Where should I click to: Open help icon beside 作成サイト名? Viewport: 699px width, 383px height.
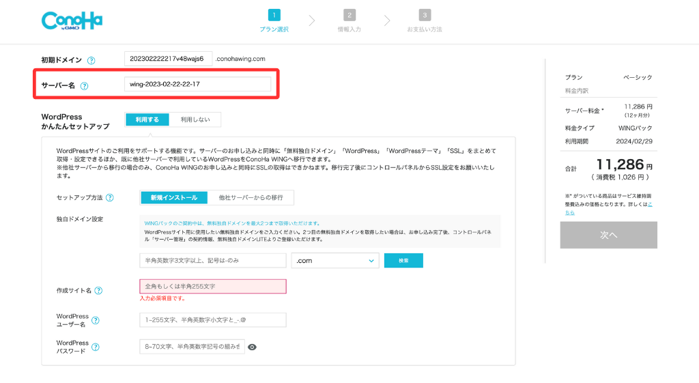point(98,291)
